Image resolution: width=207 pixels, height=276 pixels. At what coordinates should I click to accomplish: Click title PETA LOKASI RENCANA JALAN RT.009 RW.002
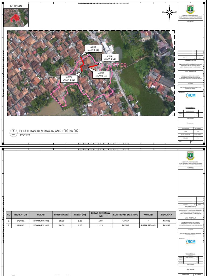tap(49, 131)
